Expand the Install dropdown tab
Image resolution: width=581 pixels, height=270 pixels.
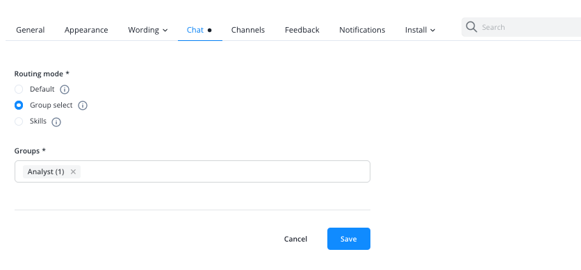click(x=420, y=30)
